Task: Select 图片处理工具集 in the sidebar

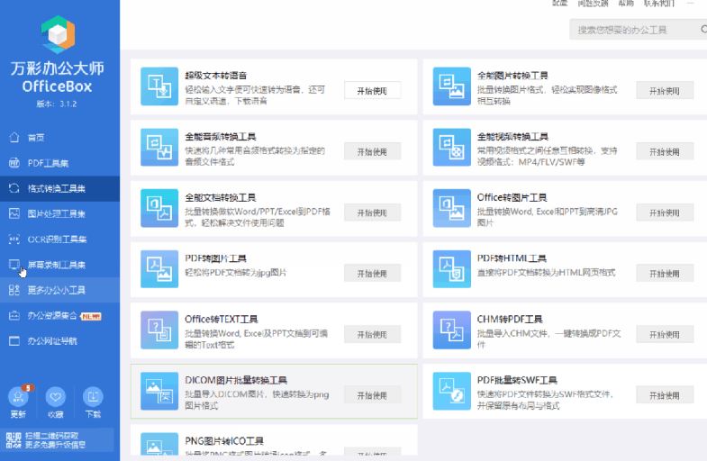Action: click(x=56, y=214)
